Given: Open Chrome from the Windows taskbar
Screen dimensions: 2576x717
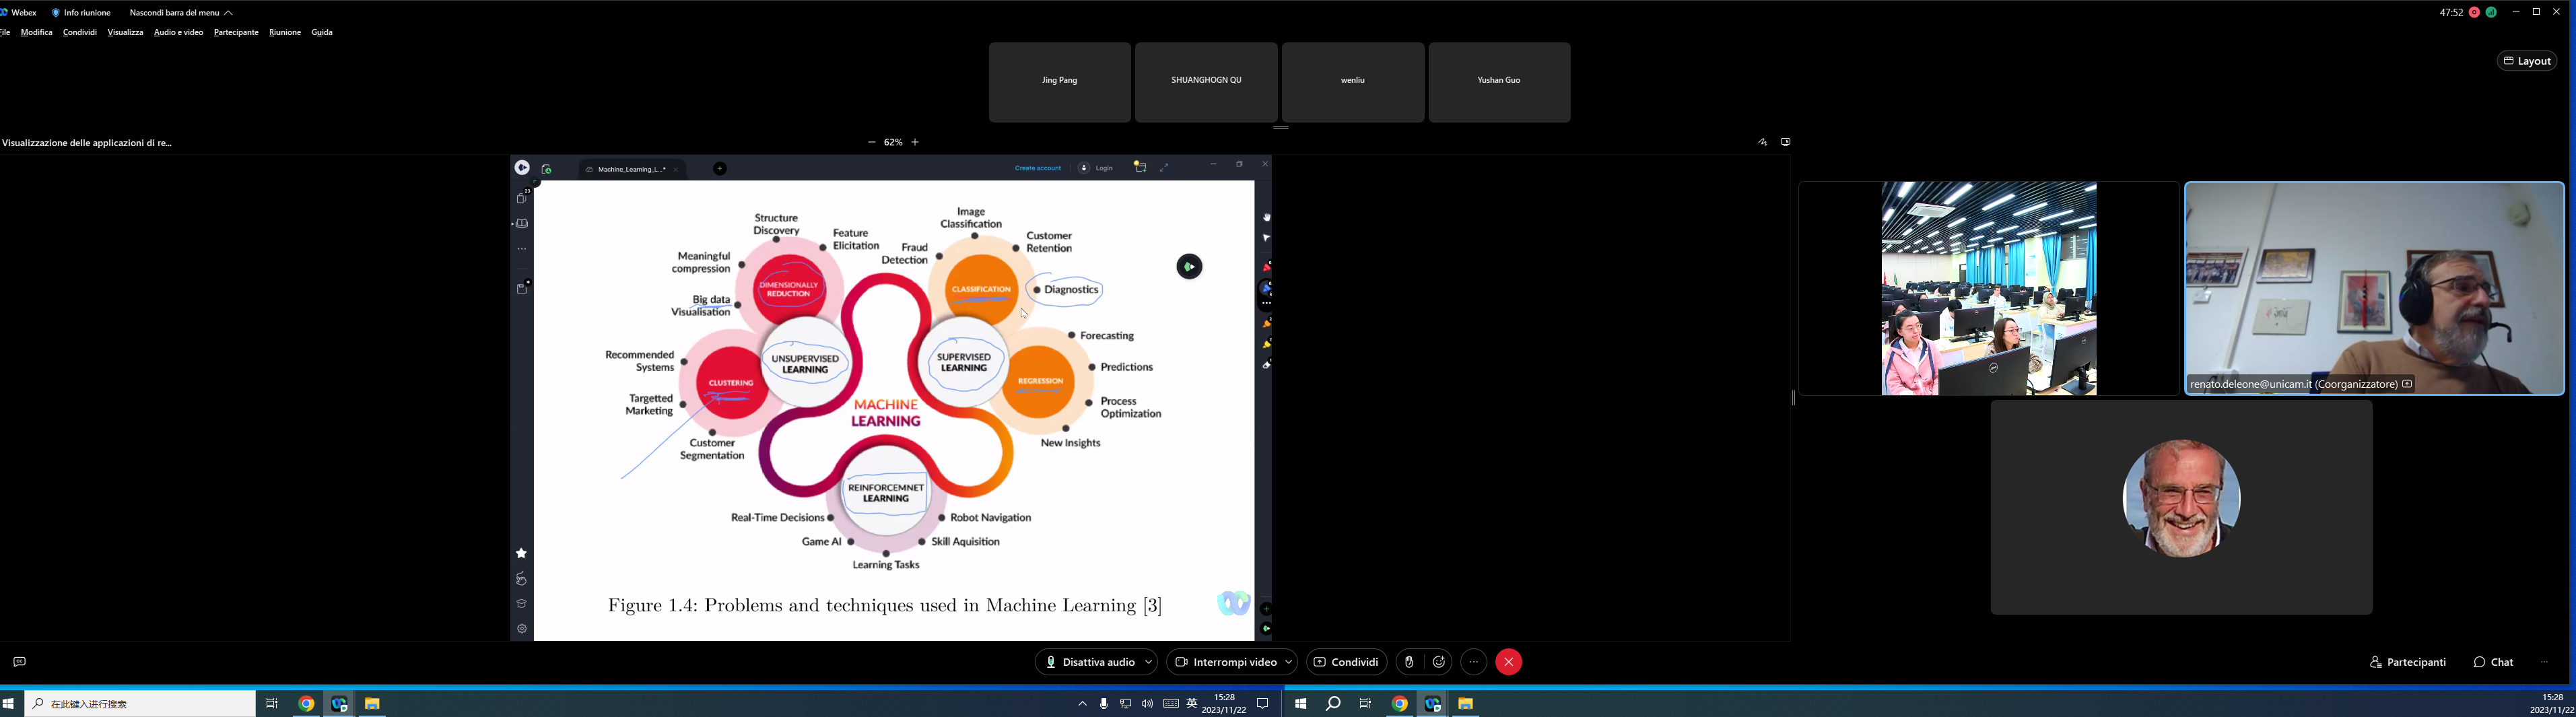Looking at the screenshot, I should coord(307,704).
